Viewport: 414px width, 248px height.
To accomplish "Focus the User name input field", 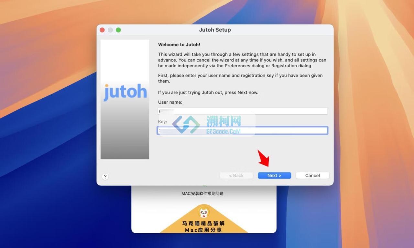I will 243,111.
